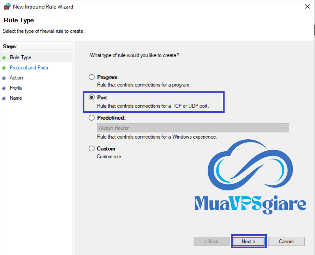The width and height of the screenshot is (315, 255).
Task: Click blue bullet beside Action step
Action: (4, 78)
